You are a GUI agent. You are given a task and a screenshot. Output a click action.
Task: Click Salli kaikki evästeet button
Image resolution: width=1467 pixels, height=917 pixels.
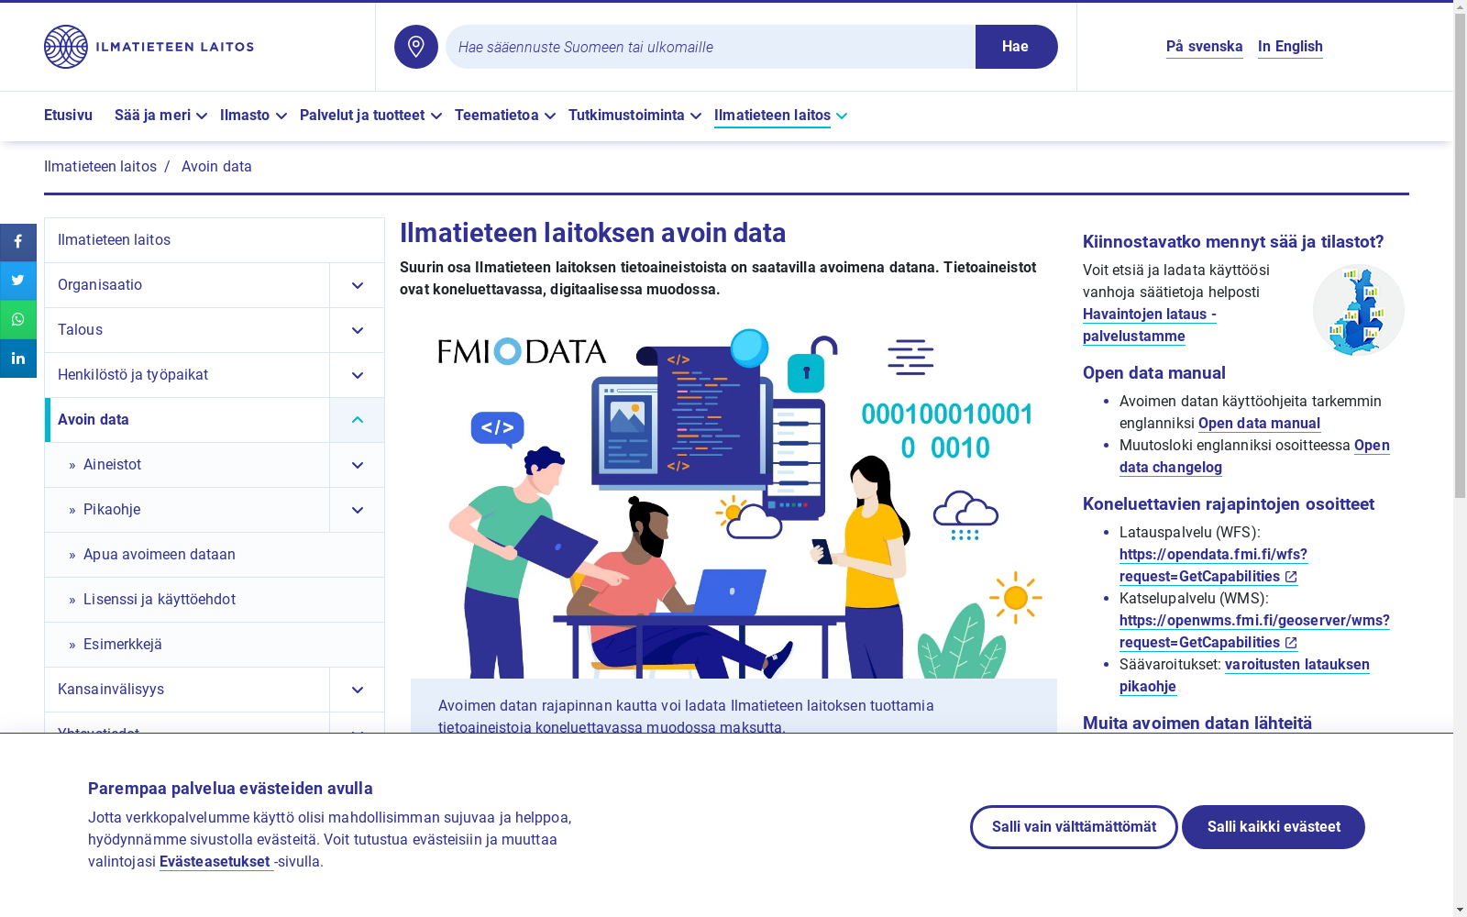(1274, 827)
